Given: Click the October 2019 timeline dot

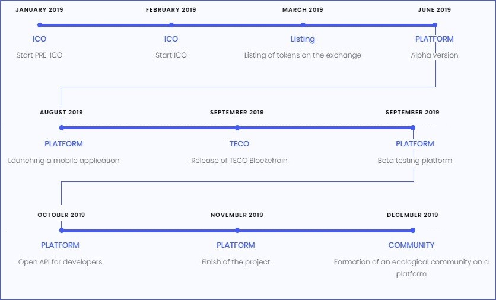Looking at the screenshot, I should [x=62, y=230].
